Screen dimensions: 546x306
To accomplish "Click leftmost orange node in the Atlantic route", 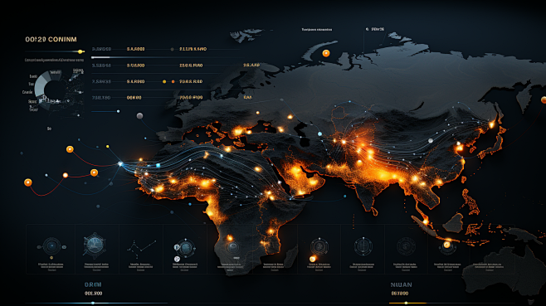I will (28, 182).
